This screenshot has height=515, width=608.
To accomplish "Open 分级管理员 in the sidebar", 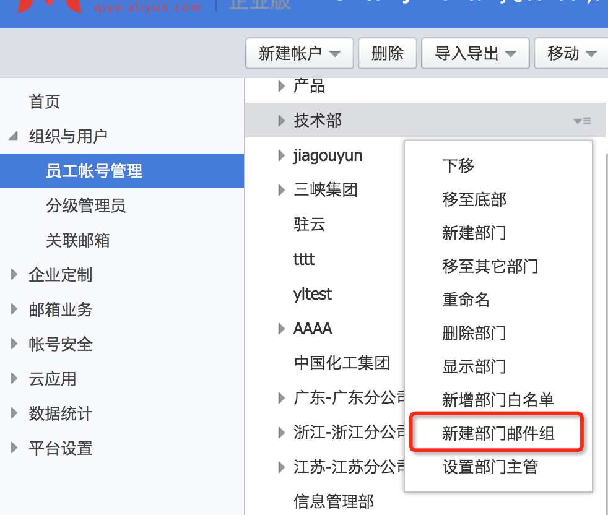I will pyautogui.click(x=85, y=206).
